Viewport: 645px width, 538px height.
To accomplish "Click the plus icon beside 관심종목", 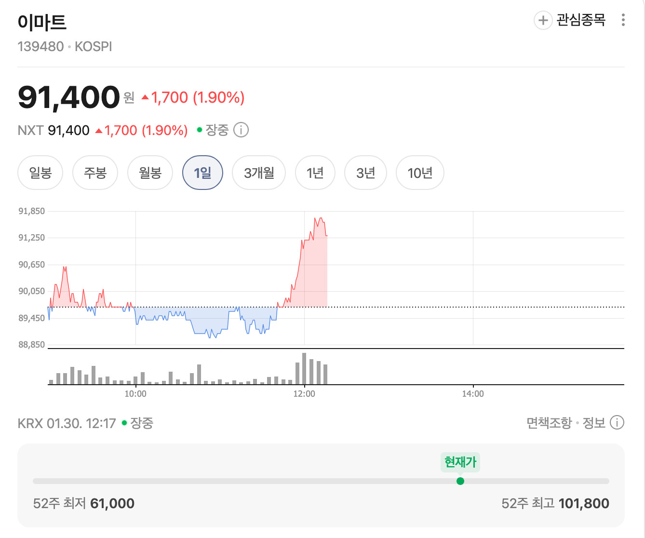I will [x=543, y=20].
